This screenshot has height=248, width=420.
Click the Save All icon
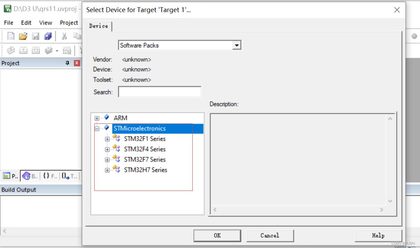tap(48, 36)
